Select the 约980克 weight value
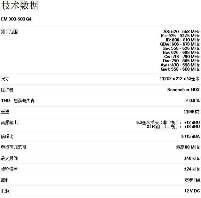This screenshot has width=201, height=198. coord(192,112)
